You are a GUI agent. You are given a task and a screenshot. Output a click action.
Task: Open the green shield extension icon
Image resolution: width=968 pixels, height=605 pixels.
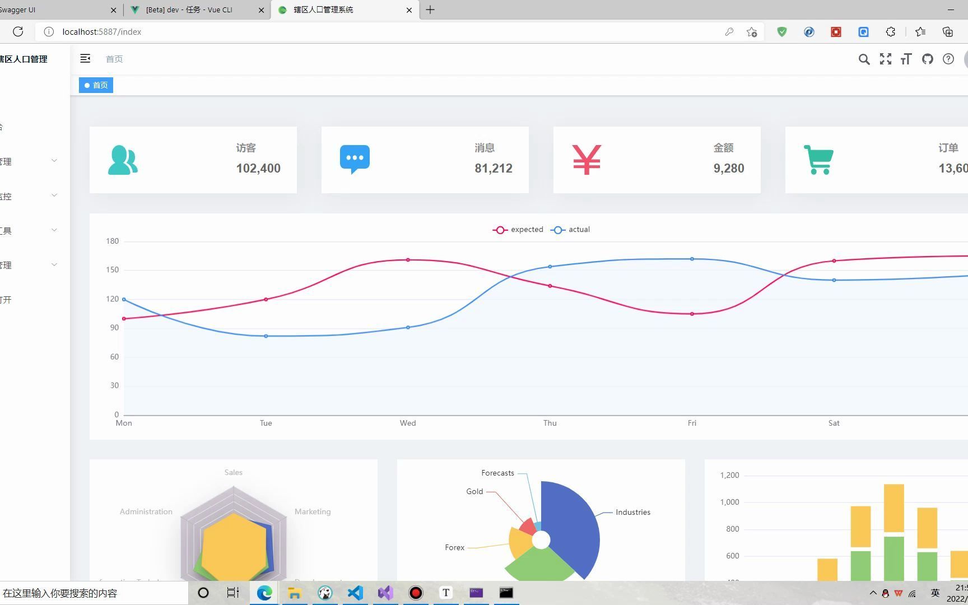click(781, 32)
